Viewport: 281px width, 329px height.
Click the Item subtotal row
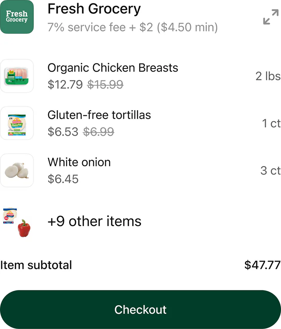pos(36,265)
